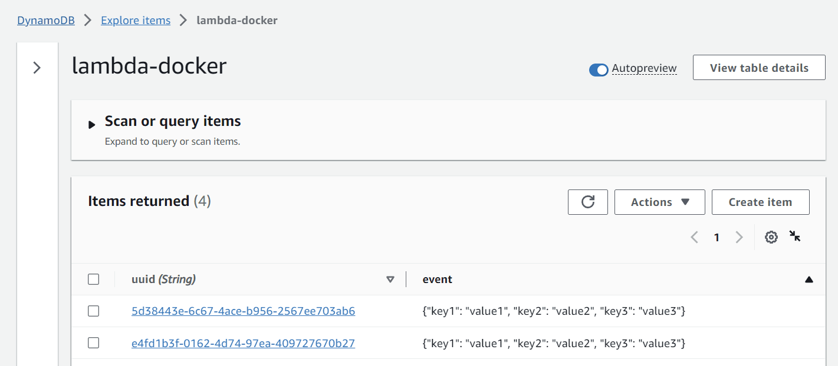
Task: Click the collapse fullscreen arrows icon
Action: tap(795, 237)
